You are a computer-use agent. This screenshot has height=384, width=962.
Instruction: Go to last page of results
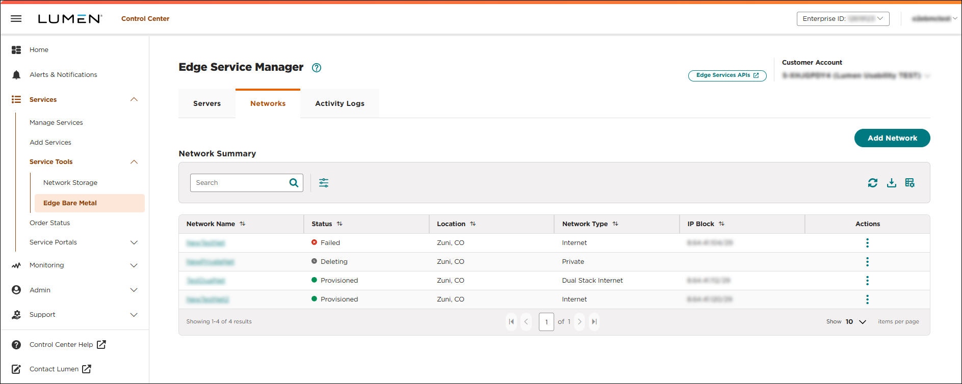click(594, 322)
